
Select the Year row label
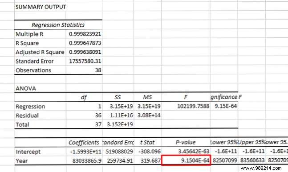tap(21, 161)
